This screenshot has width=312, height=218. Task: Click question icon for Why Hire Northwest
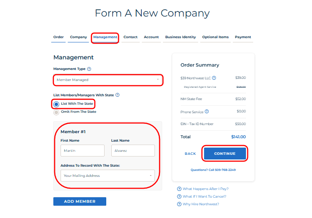(x=179, y=204)
